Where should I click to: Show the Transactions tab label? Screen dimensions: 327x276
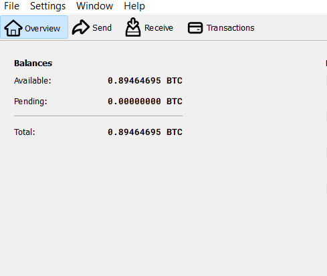click(x=230, y=28)
